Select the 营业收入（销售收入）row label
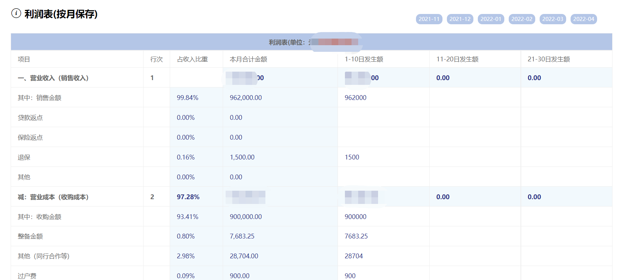 pyautogui.click(x=53, y=78)
